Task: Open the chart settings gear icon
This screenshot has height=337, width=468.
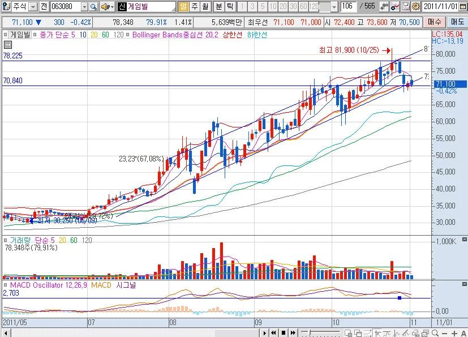Action: 416,7
